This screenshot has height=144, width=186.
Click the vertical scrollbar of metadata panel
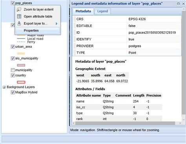tap(184, 63)
